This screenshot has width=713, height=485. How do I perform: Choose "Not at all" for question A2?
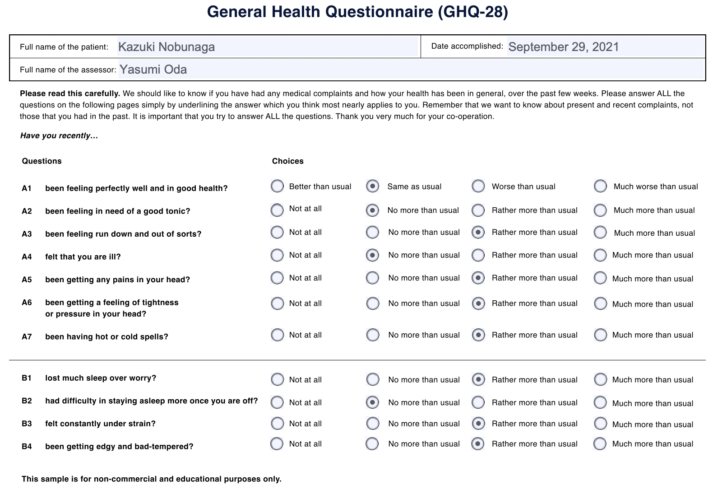click(277, 210)
